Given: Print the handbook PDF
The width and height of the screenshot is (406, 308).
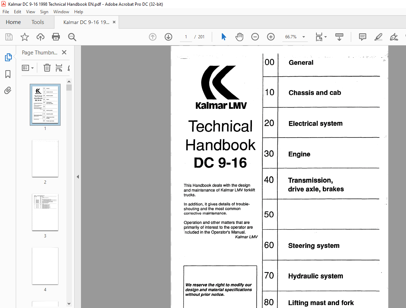Looking at the screenshot, I should 56,37.
